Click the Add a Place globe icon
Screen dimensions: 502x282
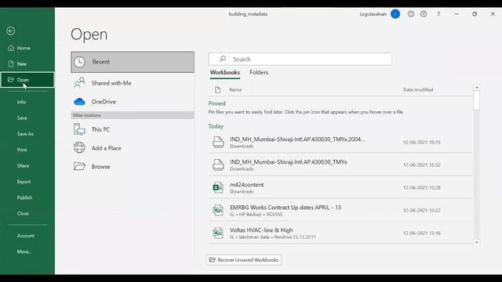coord(79,148)
